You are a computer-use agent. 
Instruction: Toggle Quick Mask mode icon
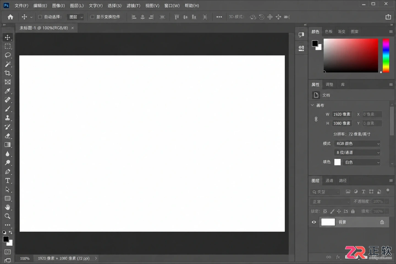click(8, 252)
